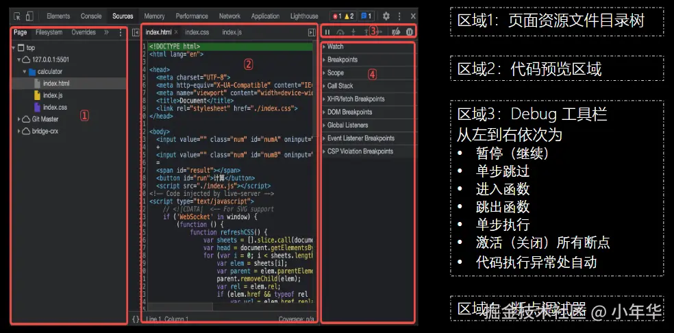The height and width of the screenshot is (333, 674).
Task: Click the red error count badge
Action: [x=336, y=16]
